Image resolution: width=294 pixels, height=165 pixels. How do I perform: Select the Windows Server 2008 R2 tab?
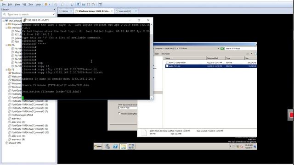94,11
